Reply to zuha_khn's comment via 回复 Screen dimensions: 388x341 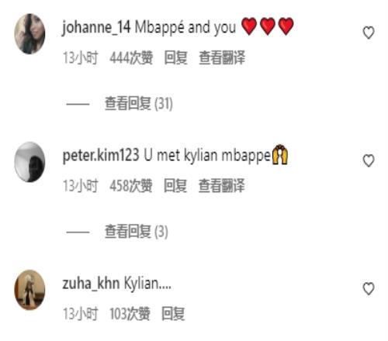click(x=173, y=314)
